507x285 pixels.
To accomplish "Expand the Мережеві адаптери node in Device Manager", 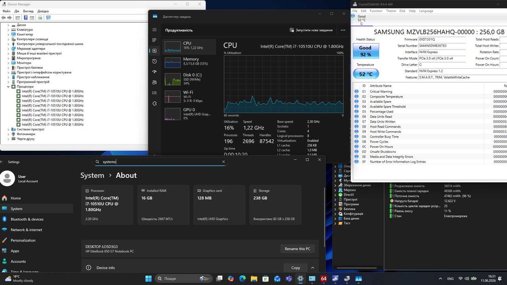I will [9, 49].
